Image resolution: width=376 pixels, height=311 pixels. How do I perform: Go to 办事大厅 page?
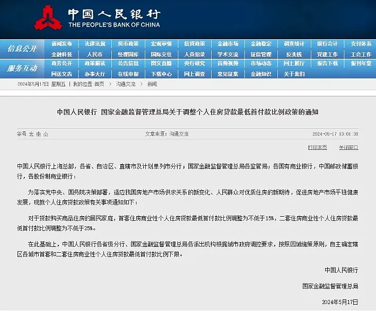coord(95,74)
